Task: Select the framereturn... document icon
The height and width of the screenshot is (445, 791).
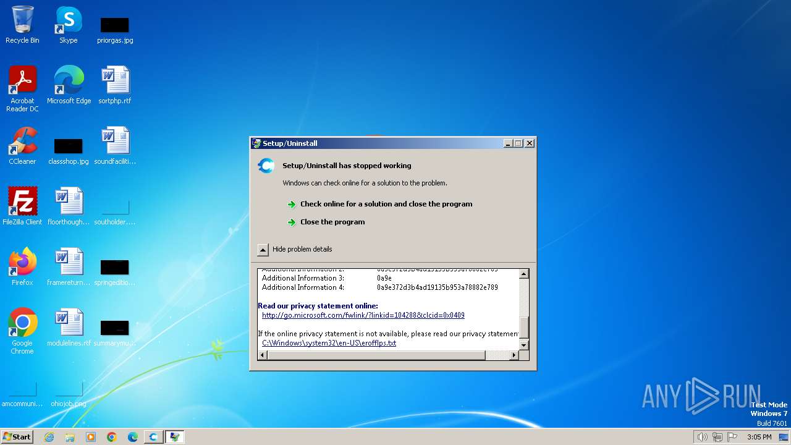Action: click(69, 266)
